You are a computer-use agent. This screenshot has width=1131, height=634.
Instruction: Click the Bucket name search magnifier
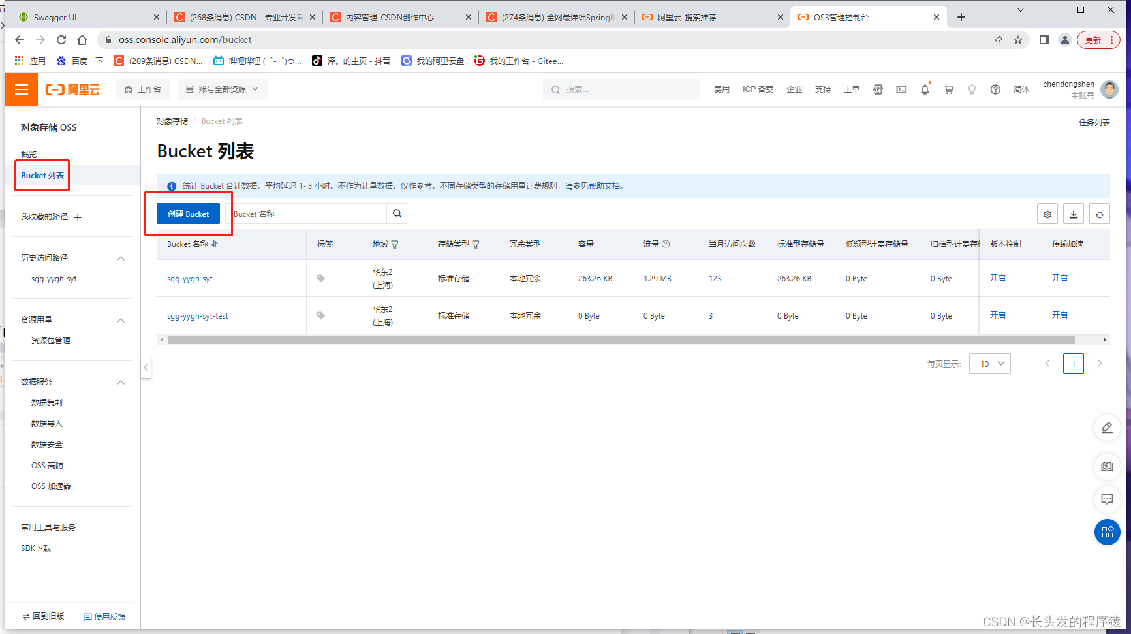point(397,214)
